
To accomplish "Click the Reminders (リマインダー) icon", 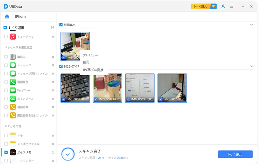I will click(13, 160).
